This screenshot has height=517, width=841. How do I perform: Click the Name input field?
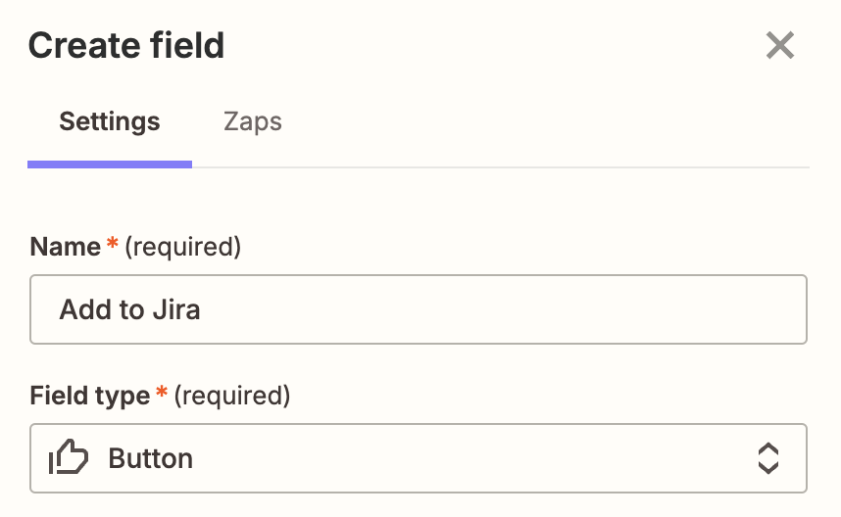tap(418, 309)
